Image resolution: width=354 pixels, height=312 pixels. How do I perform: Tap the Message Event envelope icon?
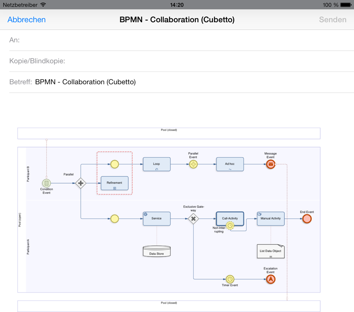[x=271, y=164]
